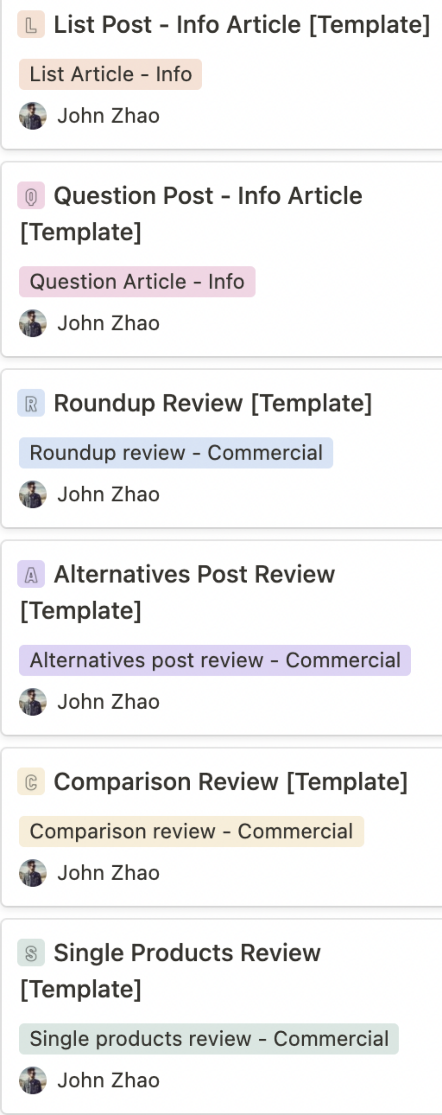Open Comparison Review [Template] card
The height and width of the screenshot is (1115, 442).
tap(231, 781)
